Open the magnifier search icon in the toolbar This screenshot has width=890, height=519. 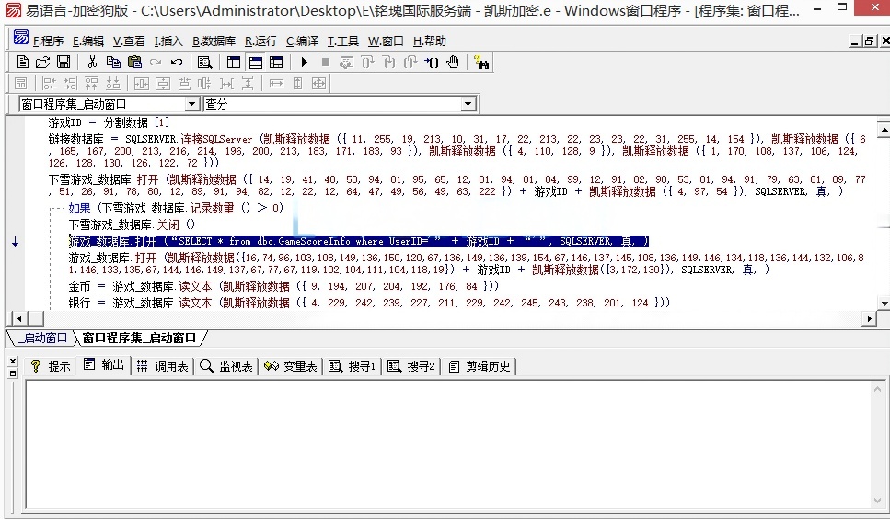[x=204, y=63]
